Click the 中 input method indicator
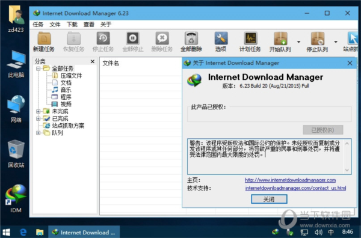Screen dimensions: 361x238 [x=331, y=232]
